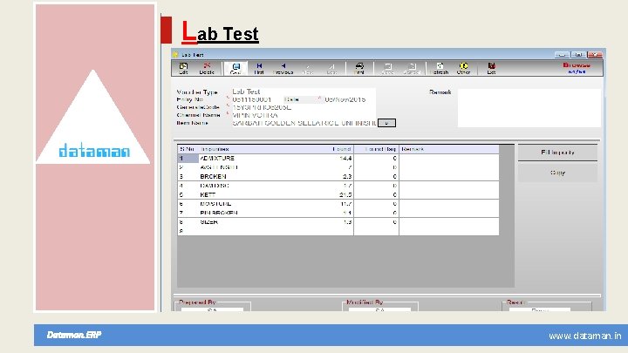
Task: Select the BROKEN impurity row
Action: (338, 176)
